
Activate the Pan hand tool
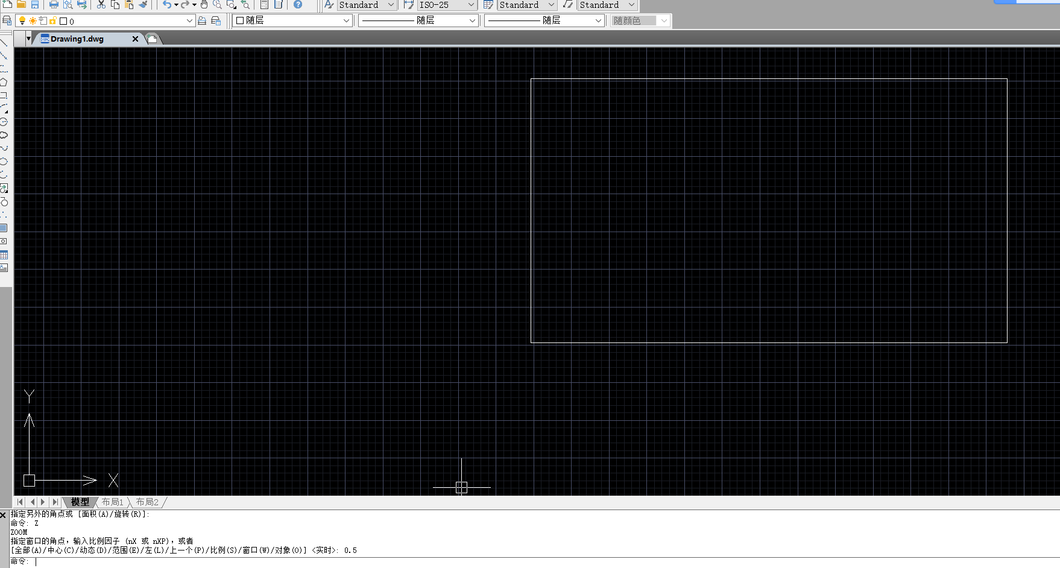204,4
